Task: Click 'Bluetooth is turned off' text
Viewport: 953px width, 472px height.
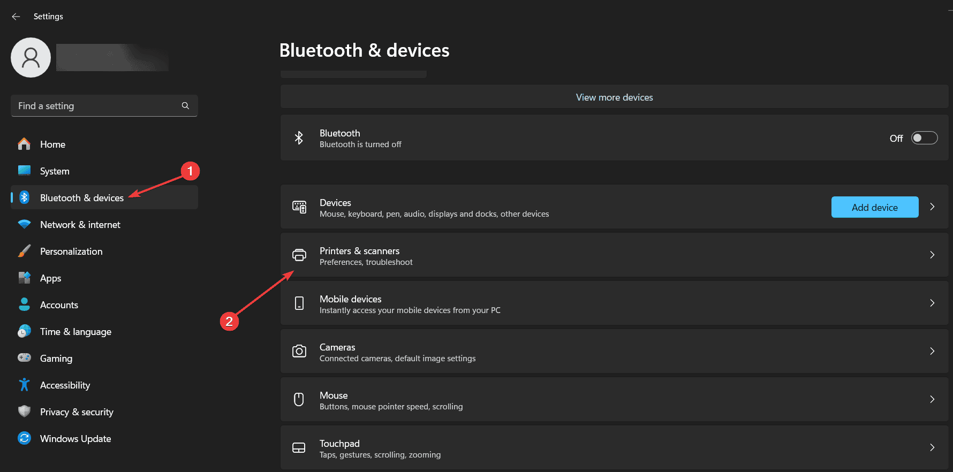Action: coord(360,144)
